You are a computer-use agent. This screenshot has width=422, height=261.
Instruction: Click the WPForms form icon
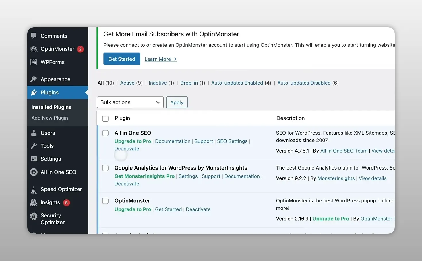[34, 62]
